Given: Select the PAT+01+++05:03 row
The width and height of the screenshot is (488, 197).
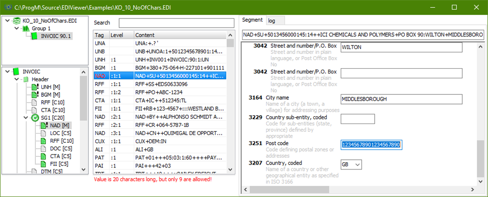Looking at the screenshot, I should coord(160,157).
